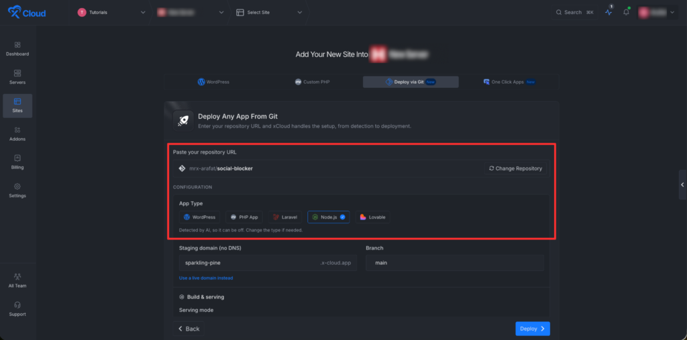This screenshot has width=687, height=340.
Task: Open the user account menu
Action: point(658,12)
